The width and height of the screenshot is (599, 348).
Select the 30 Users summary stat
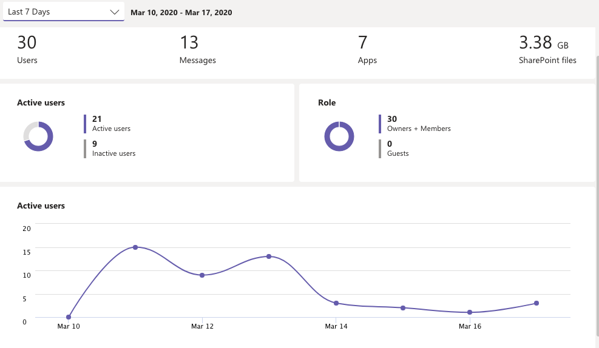tap(27, 50)
